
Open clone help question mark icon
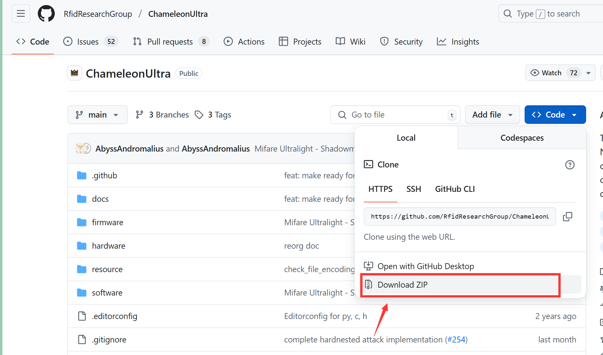pyautogui.click(x=570, y=164)
